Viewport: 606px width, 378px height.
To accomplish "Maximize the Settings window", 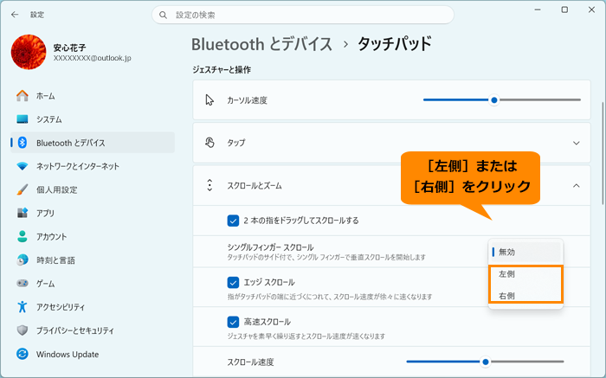I will 564,10.
